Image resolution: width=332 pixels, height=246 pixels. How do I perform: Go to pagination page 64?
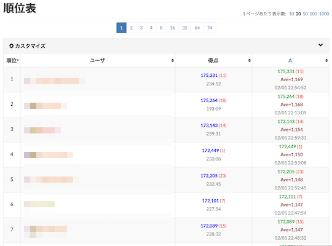pyautogui.click(x=197, y=28)
